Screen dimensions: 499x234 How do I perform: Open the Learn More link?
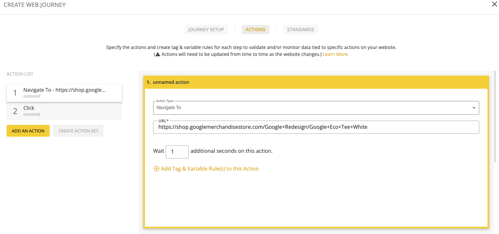[335, 55]
